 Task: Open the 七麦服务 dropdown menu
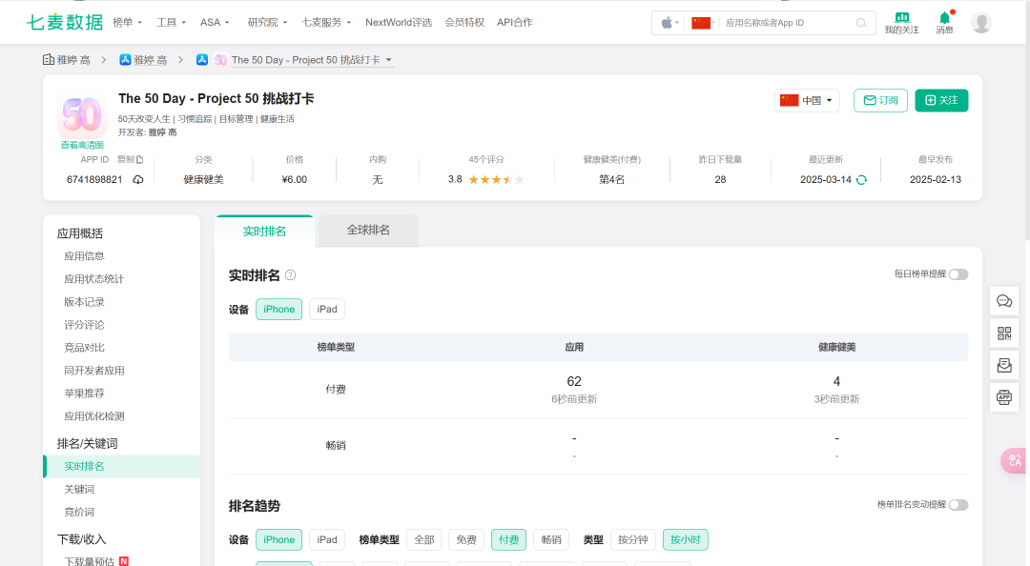pos(326,22)
